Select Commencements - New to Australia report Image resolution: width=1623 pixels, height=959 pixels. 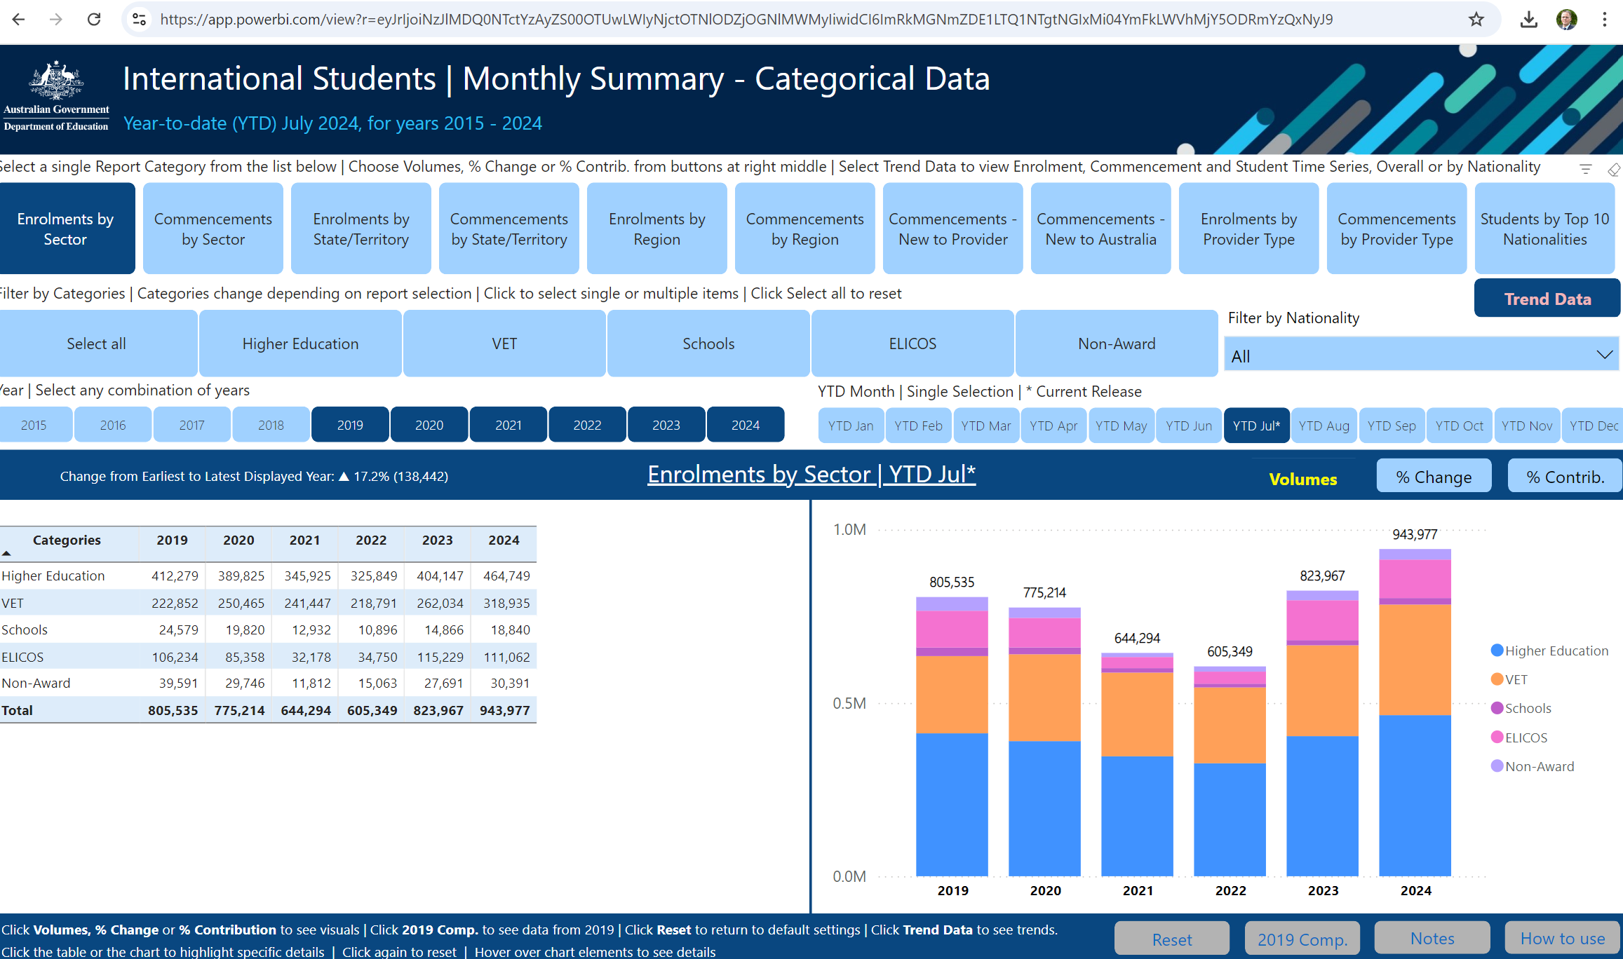click(1101, 229)
